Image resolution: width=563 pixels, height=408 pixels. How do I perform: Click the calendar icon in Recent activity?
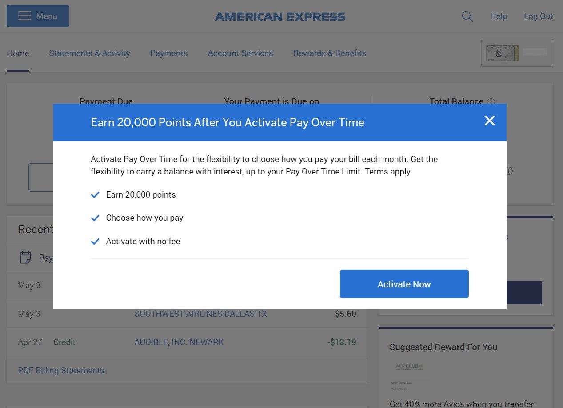(25, 257)
